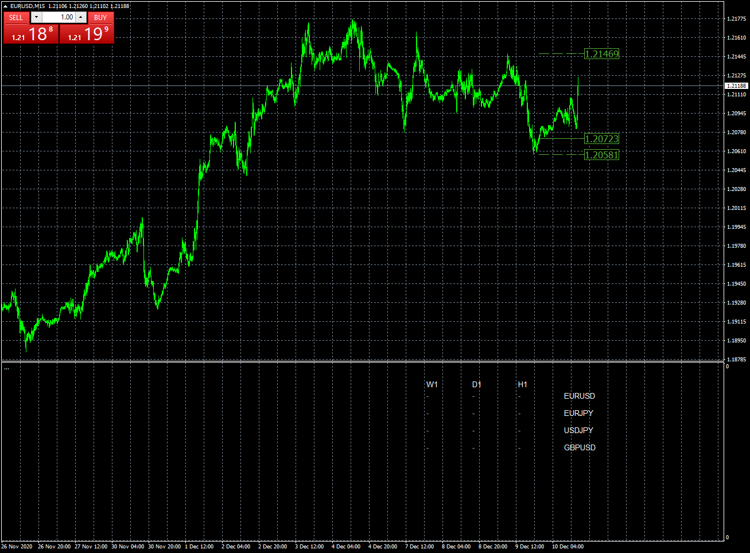
Task: Click the GBPUSD row label
Action: pyautogui.click(x=580, y=447)
